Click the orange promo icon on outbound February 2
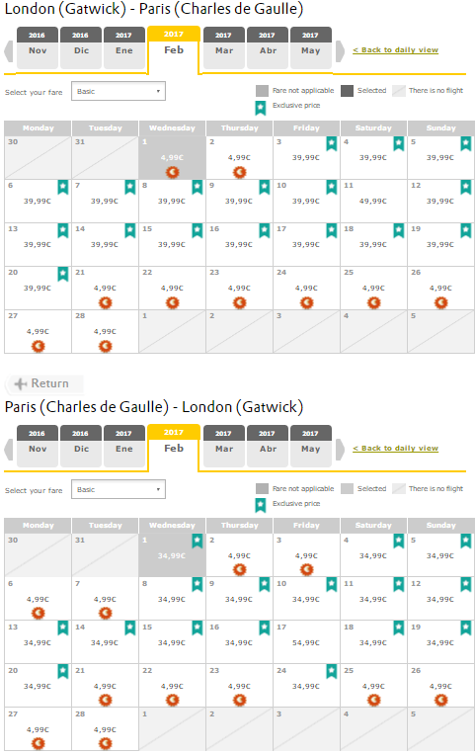476x754 pixels. 239,172
